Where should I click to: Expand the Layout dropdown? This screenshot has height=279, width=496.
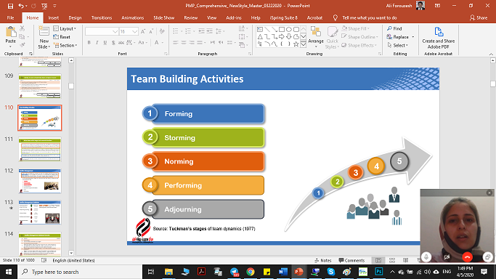click(x=65, y=28)
